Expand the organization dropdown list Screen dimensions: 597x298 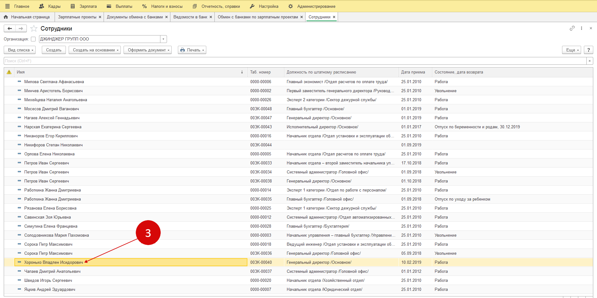163,39
